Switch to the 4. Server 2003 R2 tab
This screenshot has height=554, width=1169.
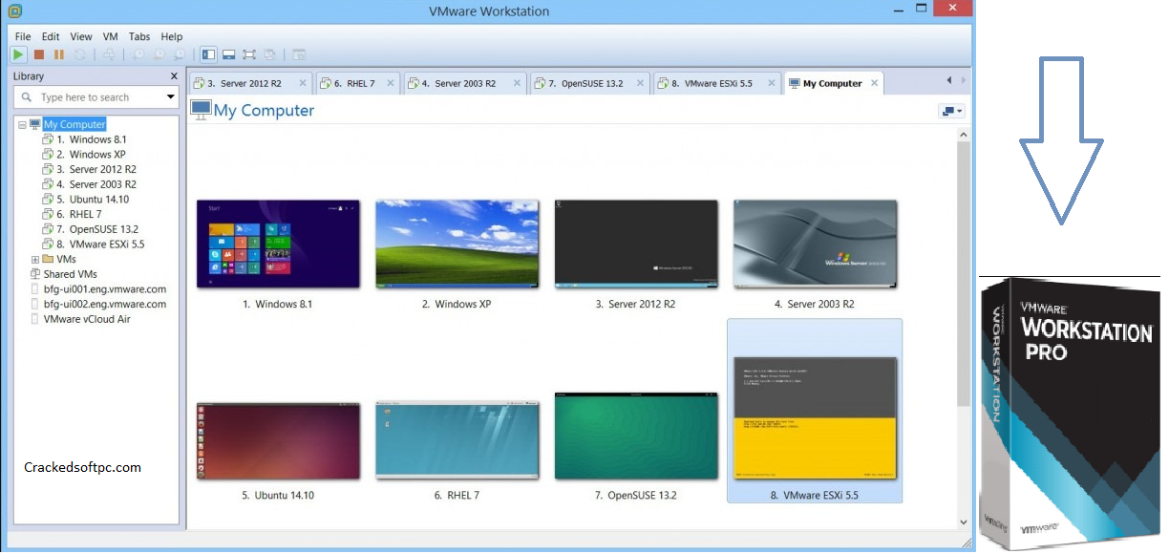pyautogui.click(x=464, y=84)
